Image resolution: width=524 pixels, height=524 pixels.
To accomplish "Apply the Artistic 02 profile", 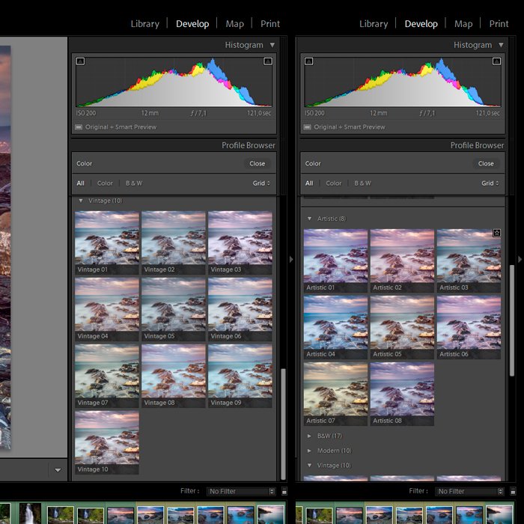I will [x=402, y=261].
